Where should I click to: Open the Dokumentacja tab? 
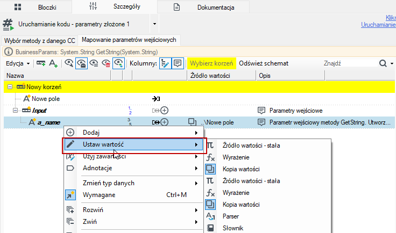(x=203, y=8)
